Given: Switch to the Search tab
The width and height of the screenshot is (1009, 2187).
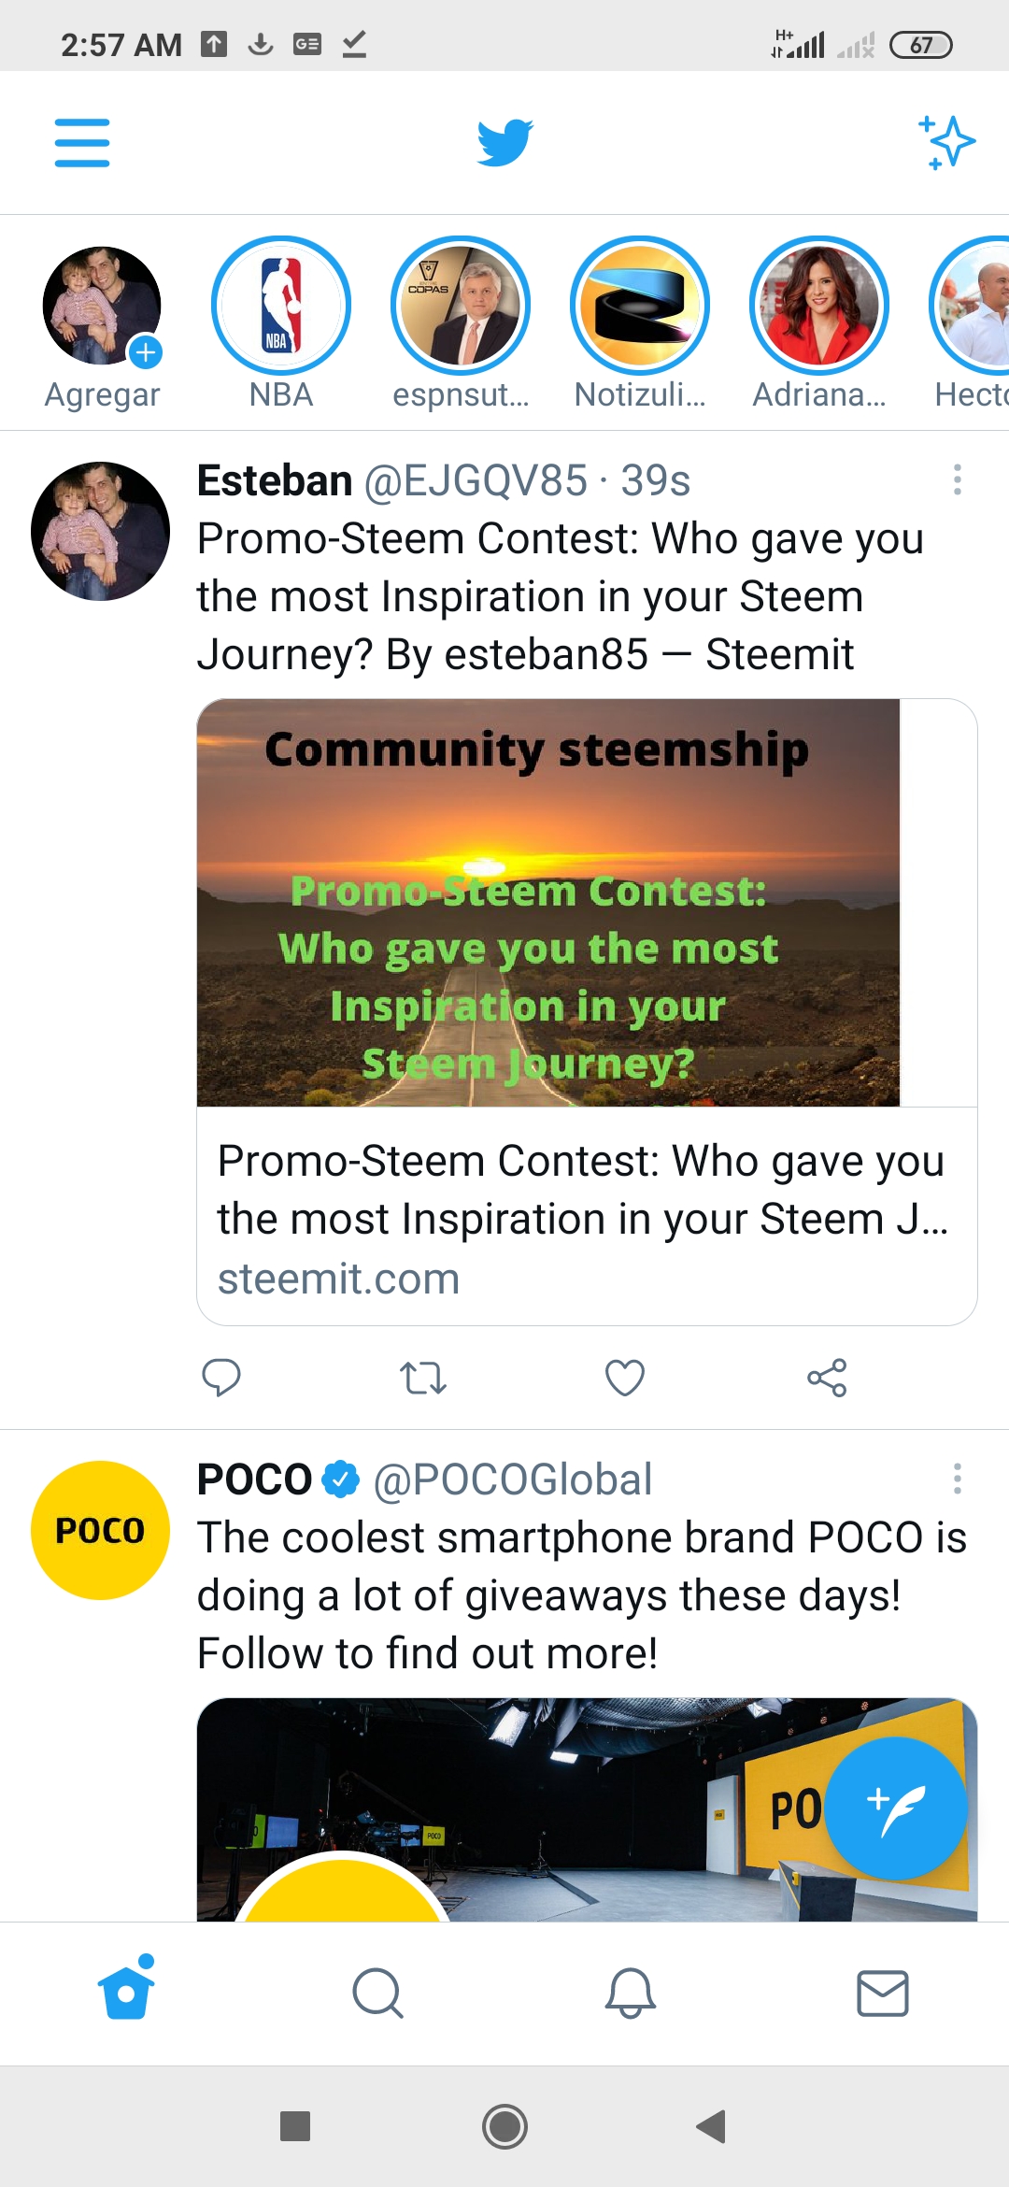Looking at the screenshot, I should 377,1994.
